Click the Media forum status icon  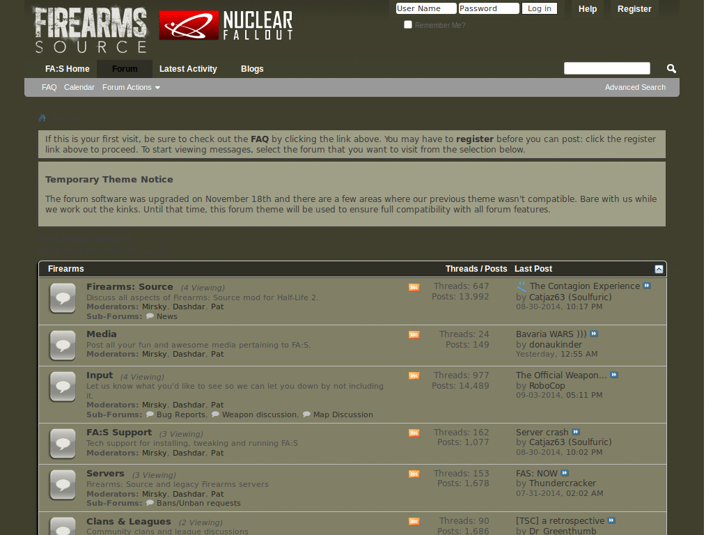63,346
